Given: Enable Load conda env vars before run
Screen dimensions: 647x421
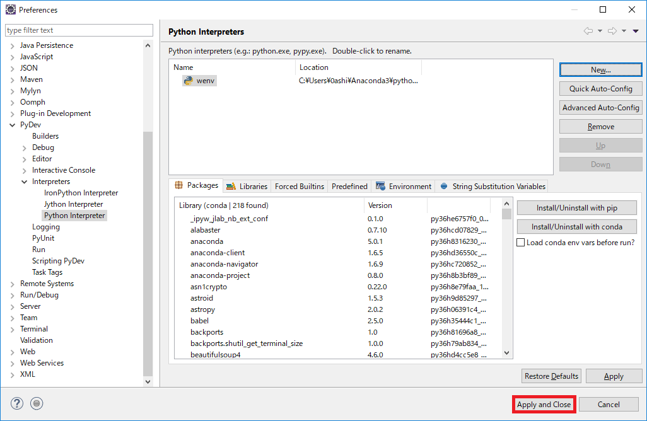Looking at the screenshot, I should point(520,243).
